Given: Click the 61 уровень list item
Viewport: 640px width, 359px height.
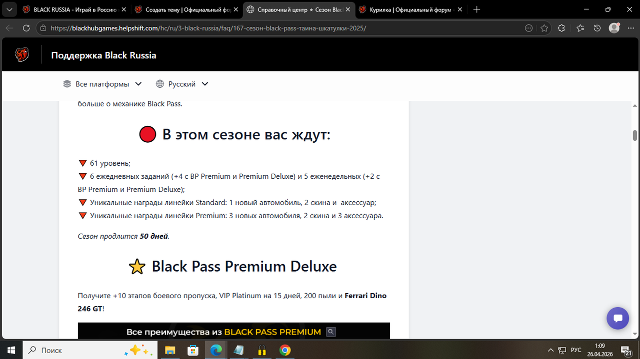Looking at the screenshot, I should coord(110,163).
